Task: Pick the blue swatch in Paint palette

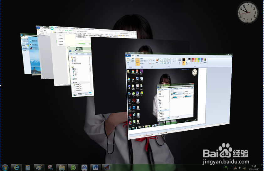Action: (x=201, y=59)
